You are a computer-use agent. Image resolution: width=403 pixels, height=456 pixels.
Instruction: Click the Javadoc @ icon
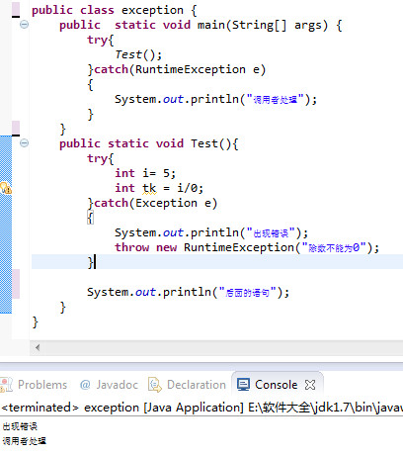(x=85, y=385)
